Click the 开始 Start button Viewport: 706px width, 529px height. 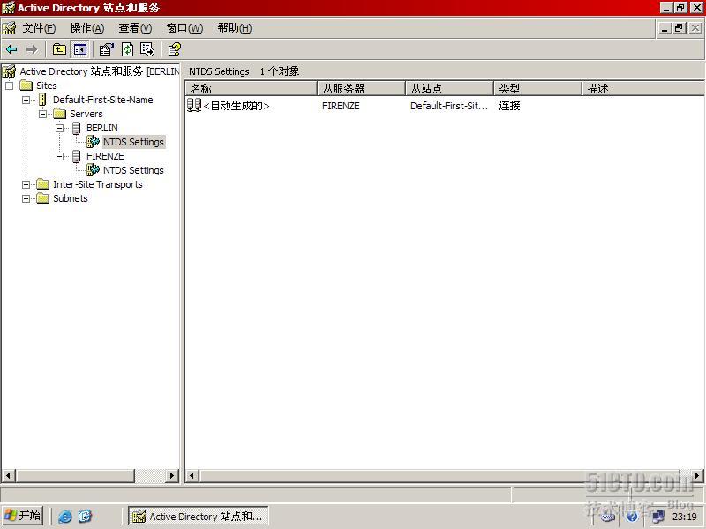point(23,516)
